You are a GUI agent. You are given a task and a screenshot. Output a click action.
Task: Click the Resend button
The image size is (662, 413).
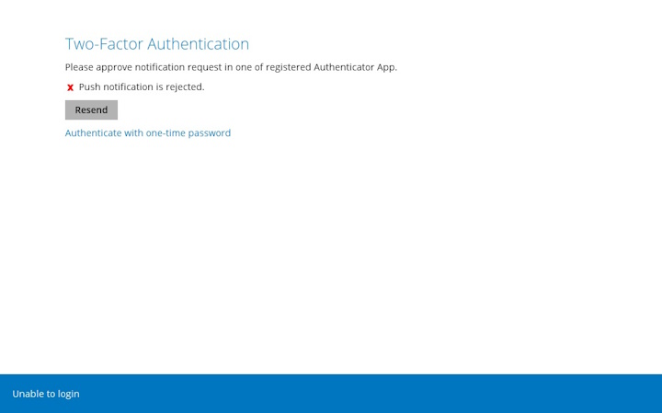pos(91,110)
